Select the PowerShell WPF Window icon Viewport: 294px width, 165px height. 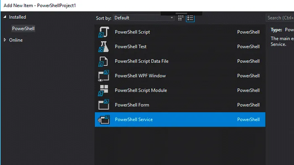click(x=104, y=76)
